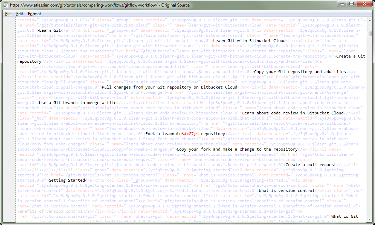Click the text 'Benefits of version control'
375x225 pixels.
click(x=50, y=211)
